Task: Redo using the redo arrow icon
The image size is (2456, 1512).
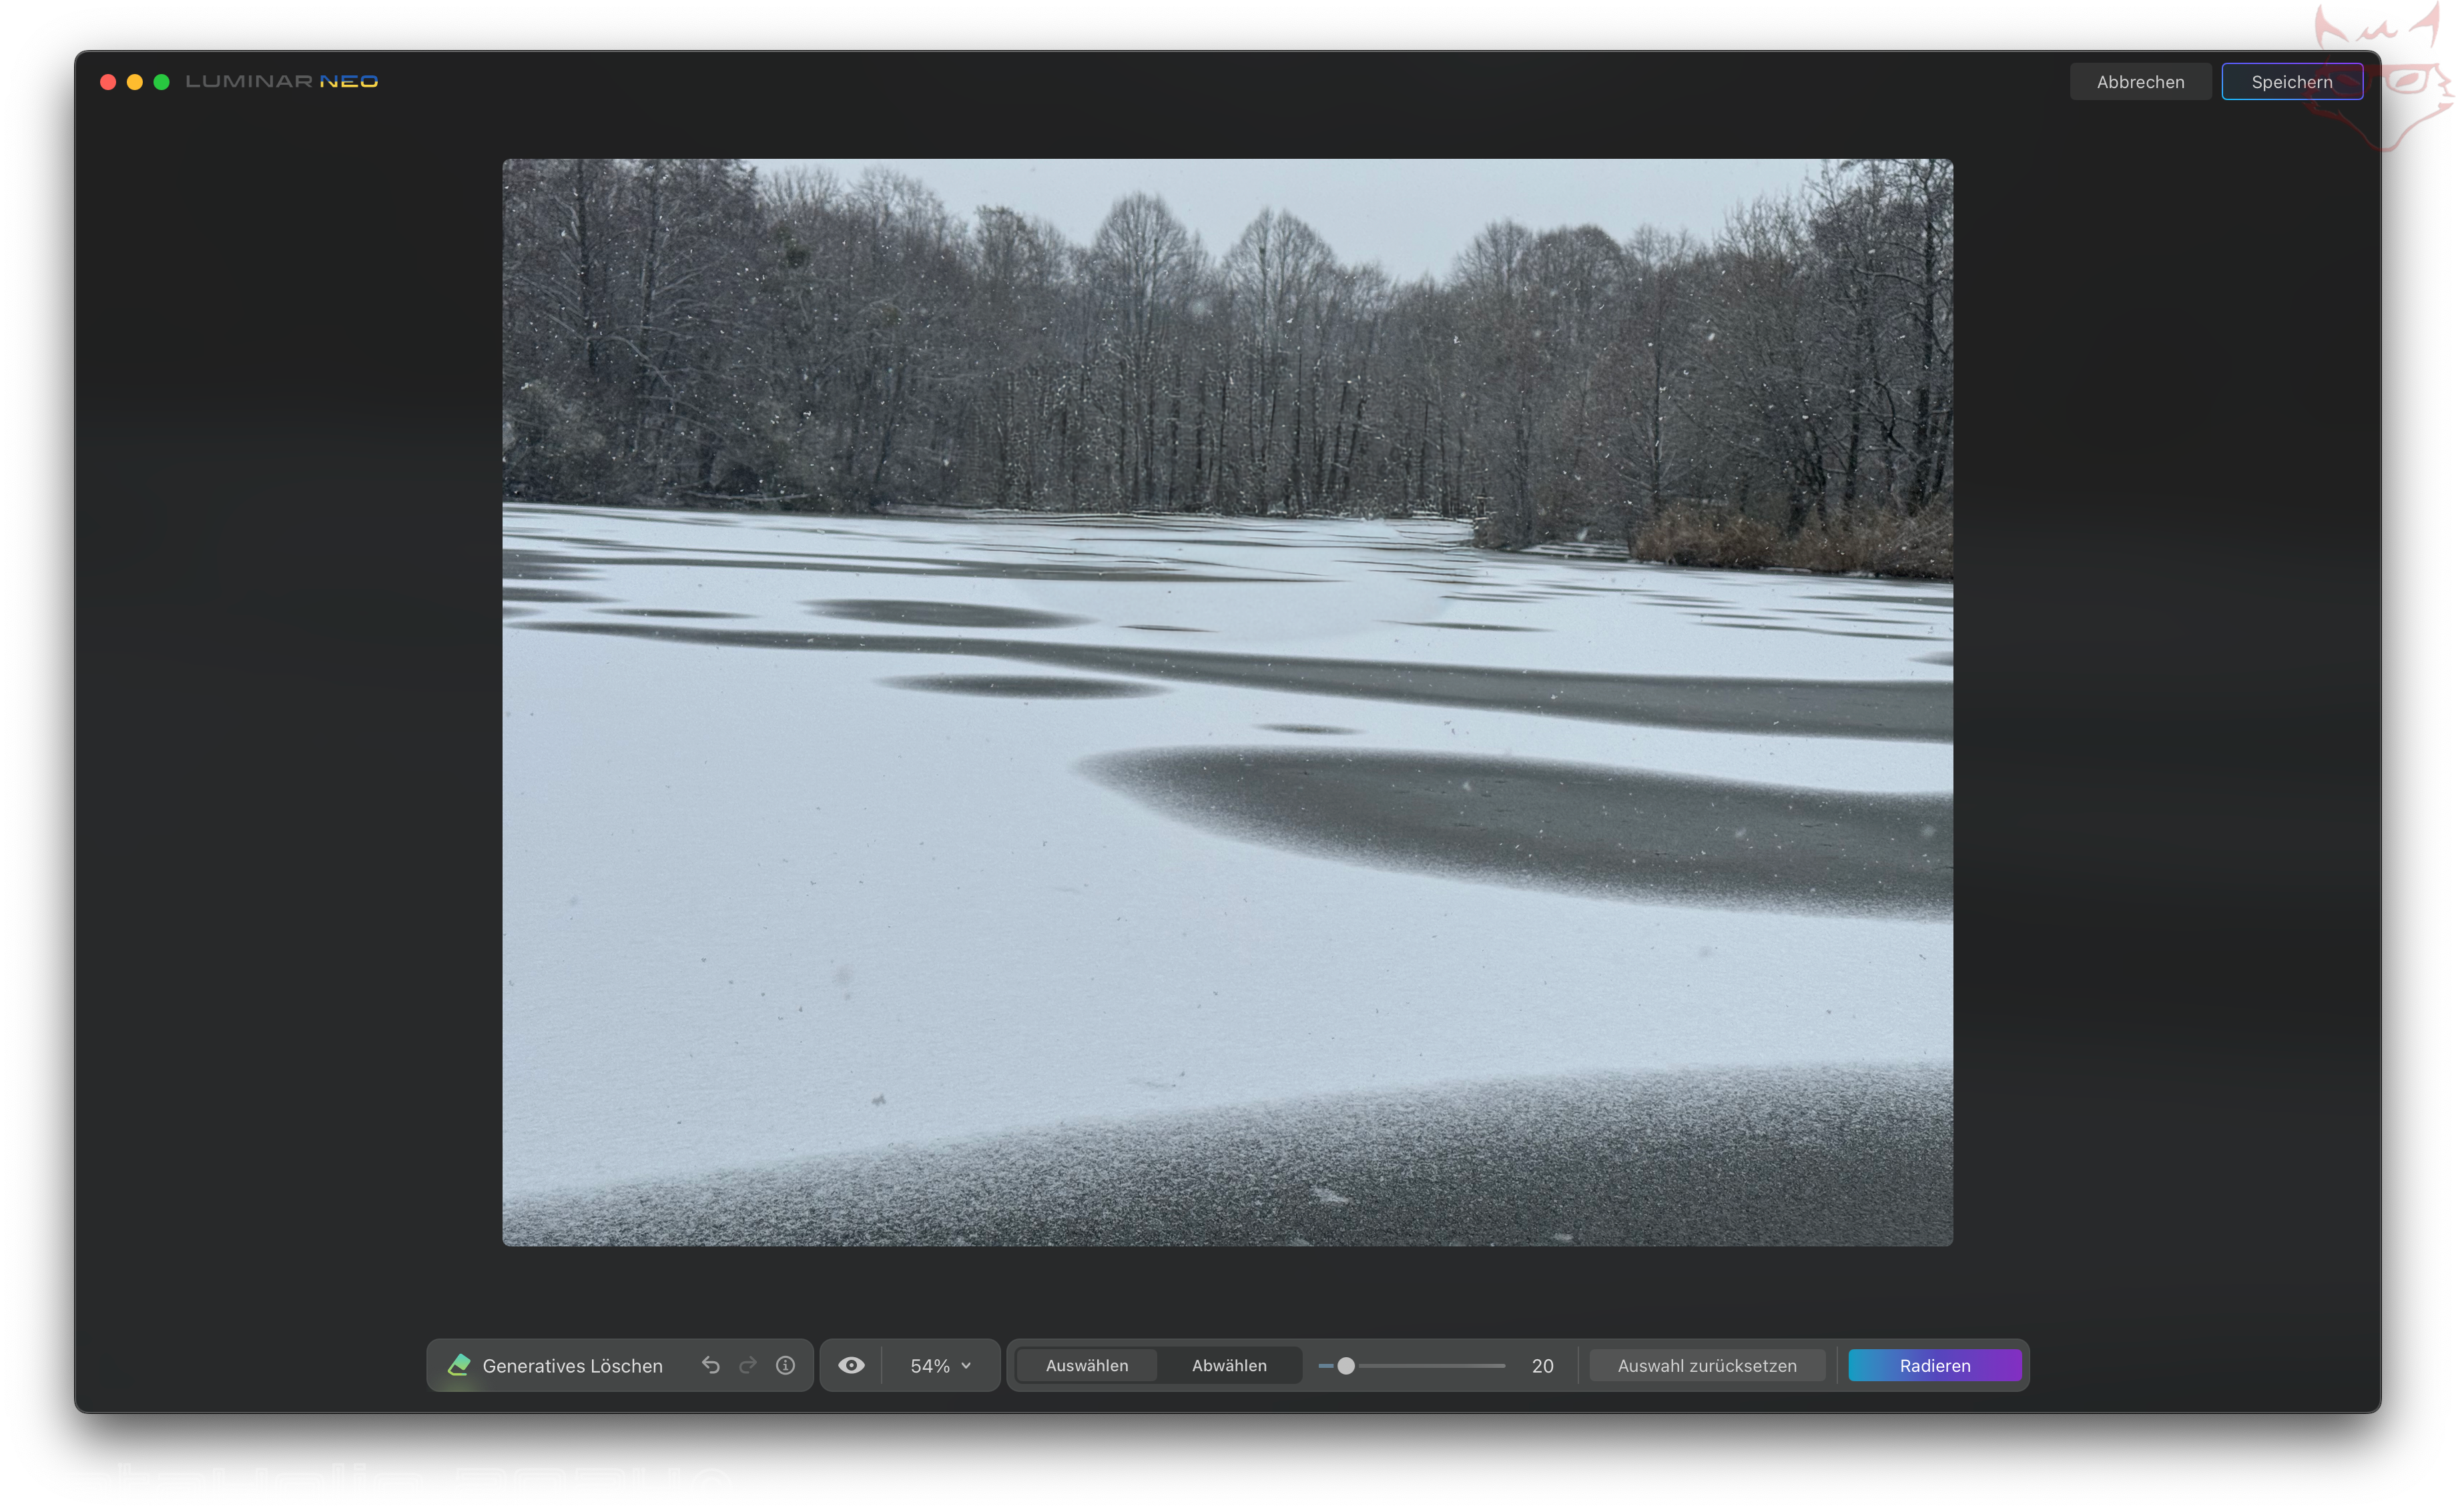Action: (748, 1365)
